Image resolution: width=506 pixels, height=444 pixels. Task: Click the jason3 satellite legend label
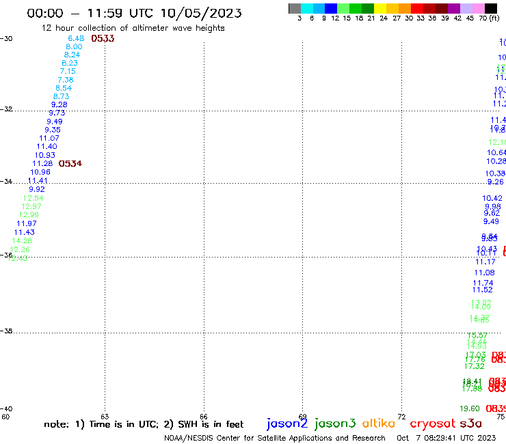coord(335,424)
